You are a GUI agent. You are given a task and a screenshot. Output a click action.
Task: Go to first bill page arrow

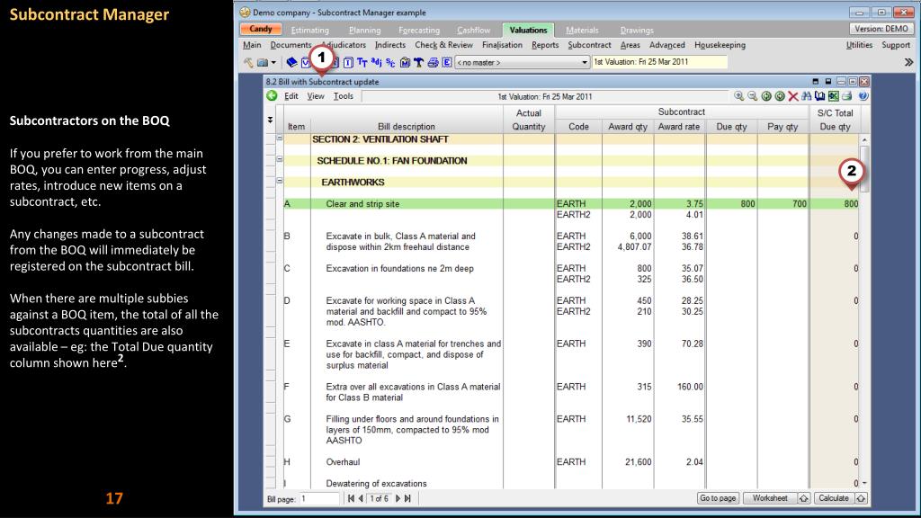coord(351,498)
